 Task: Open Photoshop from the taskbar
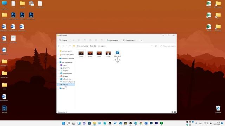point(151,123)
